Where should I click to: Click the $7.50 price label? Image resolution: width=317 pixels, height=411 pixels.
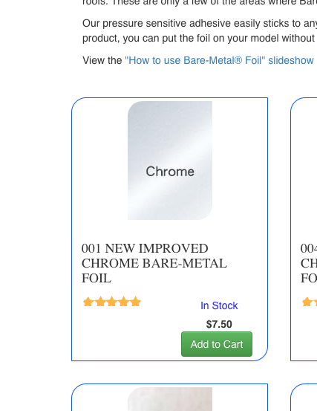[219, 324]
